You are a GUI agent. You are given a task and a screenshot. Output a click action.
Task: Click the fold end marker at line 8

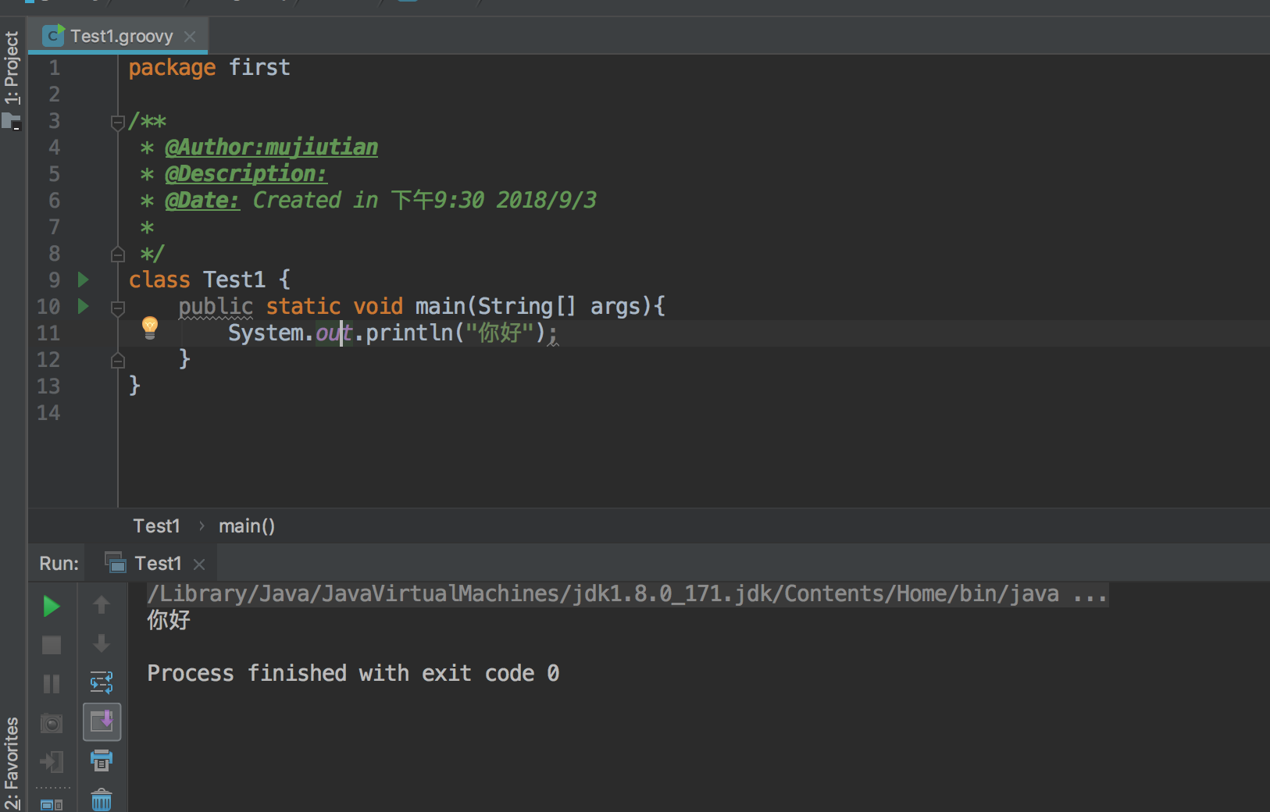pos(118,255)
